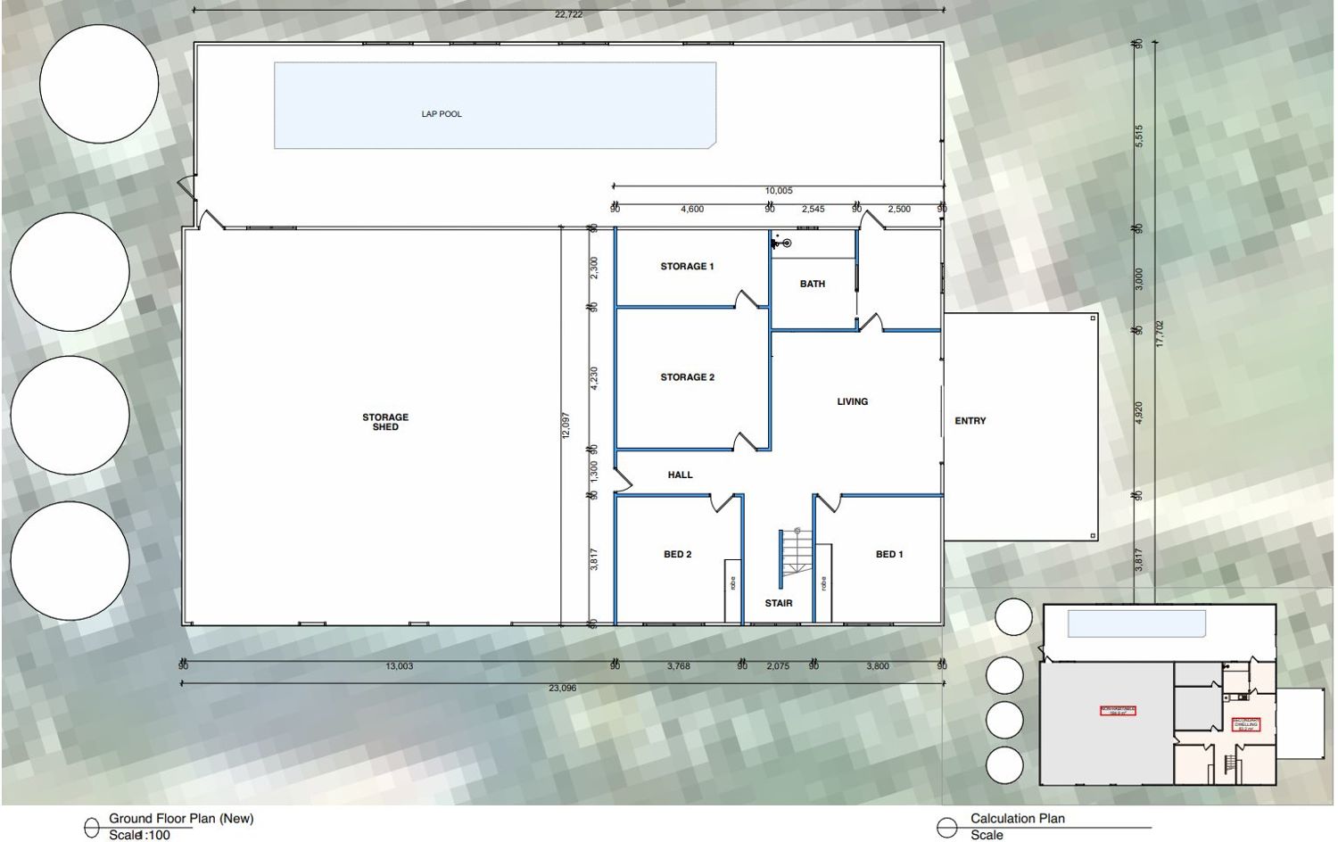1338x842 pixels.
Task: Click the Hall door swing to the Storage Shed
Action: coord(623,479)
